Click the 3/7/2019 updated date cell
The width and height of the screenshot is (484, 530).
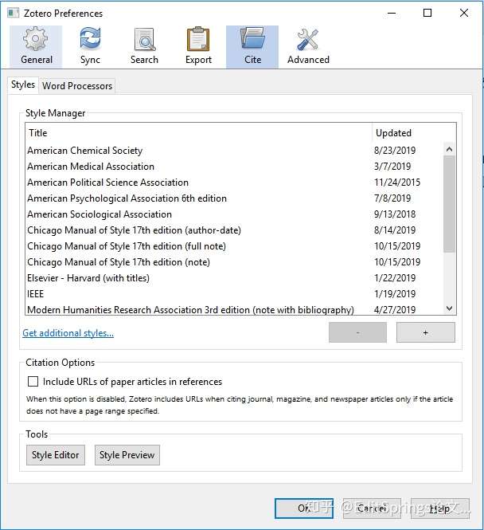pos(392,167)
